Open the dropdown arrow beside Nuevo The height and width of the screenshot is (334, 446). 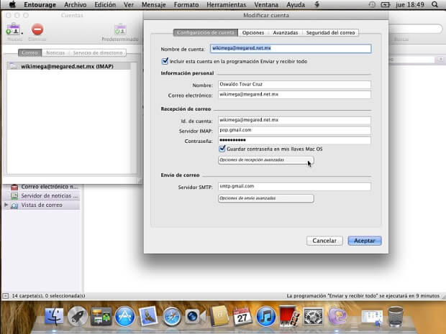[22, 33]
